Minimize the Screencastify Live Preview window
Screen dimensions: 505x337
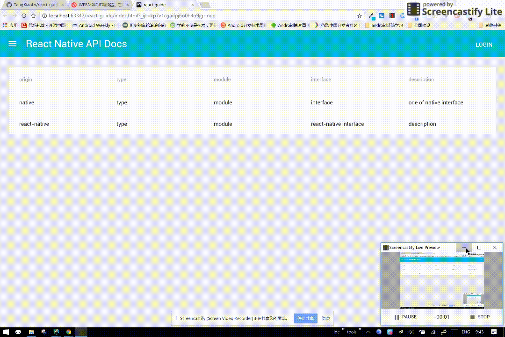pos(464,247)
